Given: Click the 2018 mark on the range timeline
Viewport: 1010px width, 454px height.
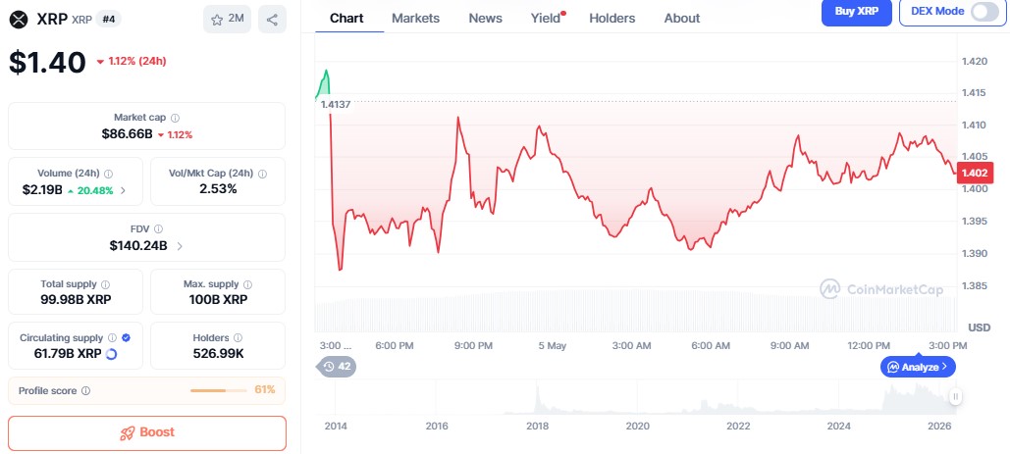Looking at the screenshot, I should pos(537,426).
